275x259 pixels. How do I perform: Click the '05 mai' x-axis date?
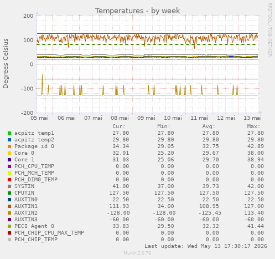coord(40,118)
